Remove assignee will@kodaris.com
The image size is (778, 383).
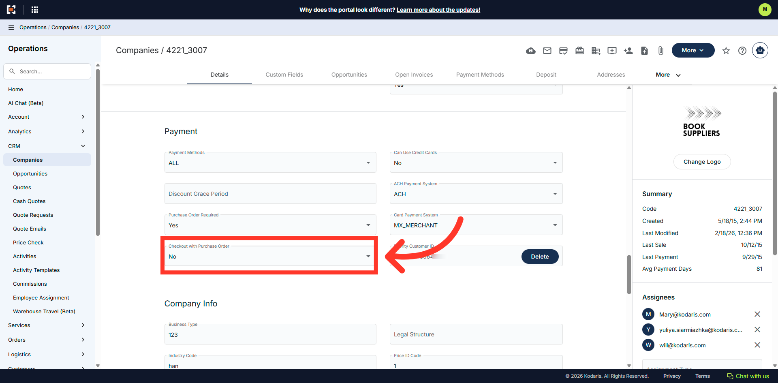pyautogui.click(x=757, y=345)
